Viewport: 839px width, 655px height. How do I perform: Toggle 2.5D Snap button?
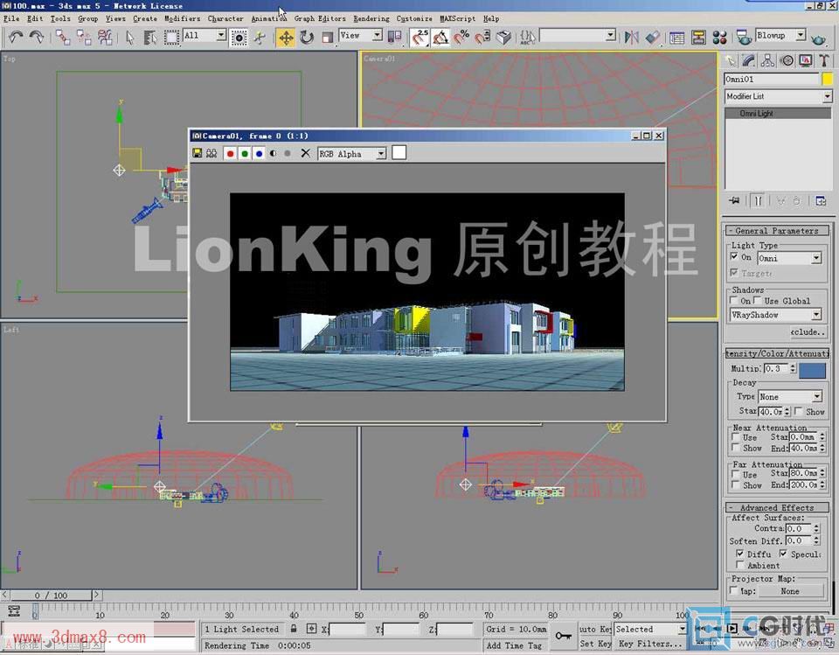click(x=420, y=38)
